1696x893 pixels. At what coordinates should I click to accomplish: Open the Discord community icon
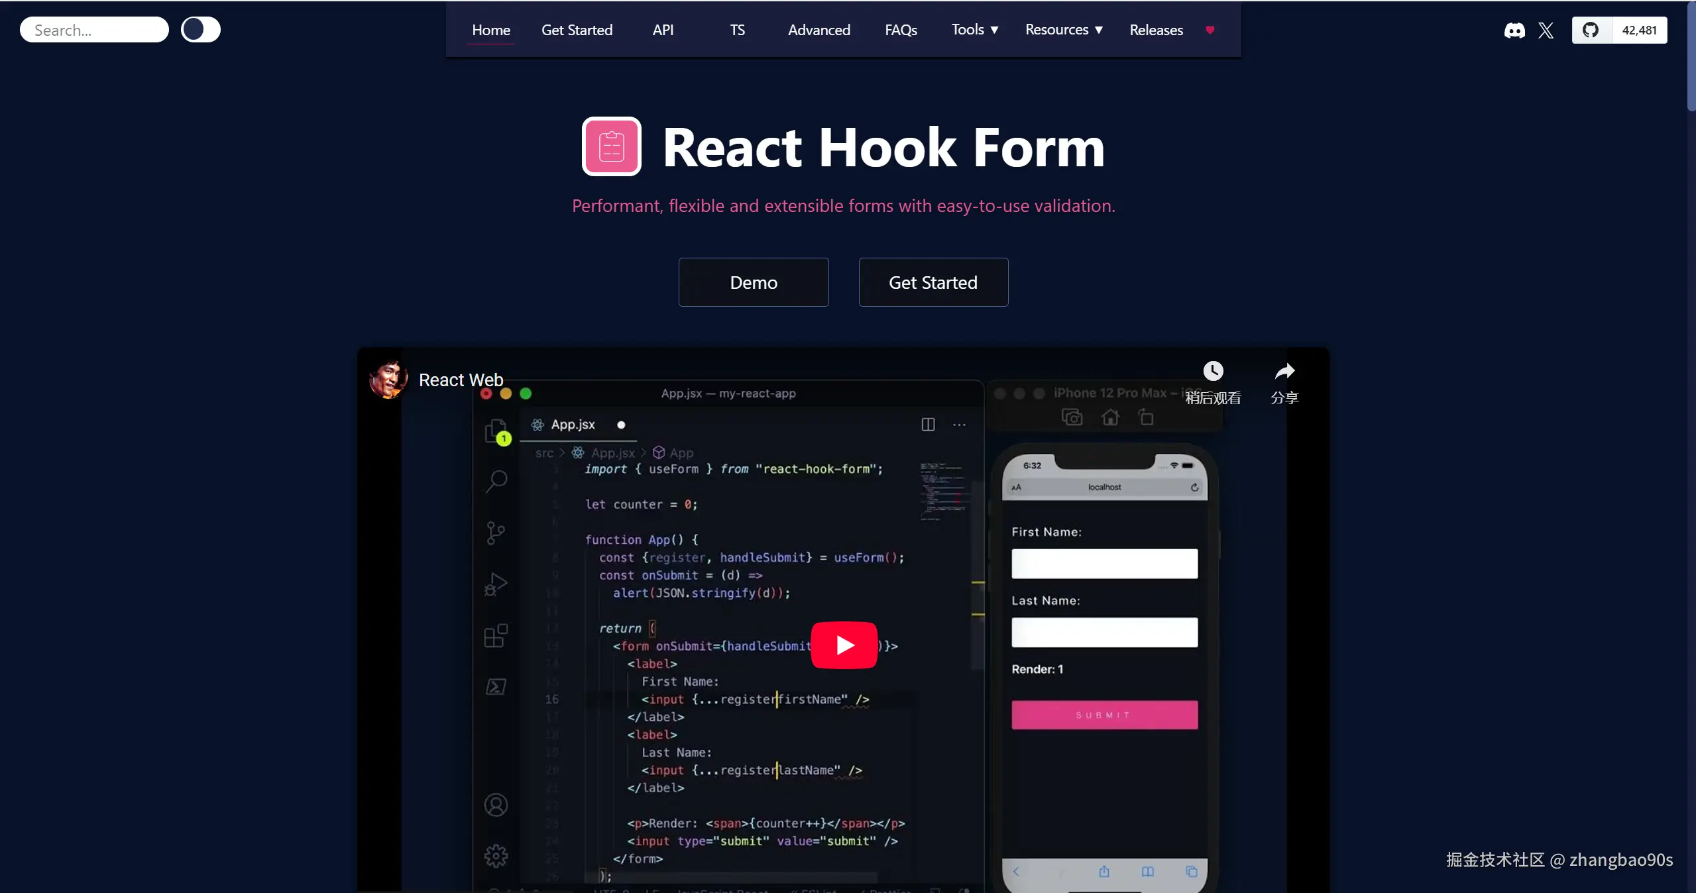point(1514,30)
